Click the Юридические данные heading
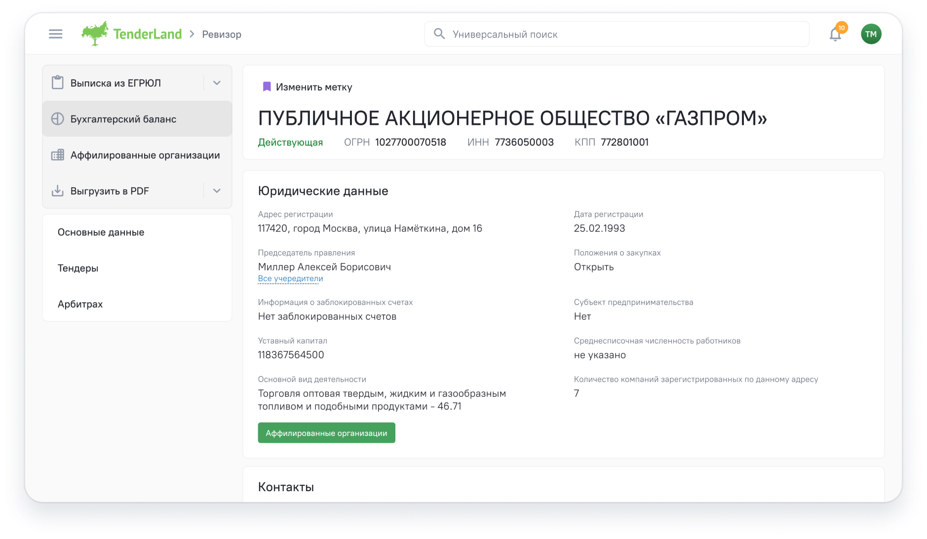This screenshot has width=927, height=539. point(323,191)
